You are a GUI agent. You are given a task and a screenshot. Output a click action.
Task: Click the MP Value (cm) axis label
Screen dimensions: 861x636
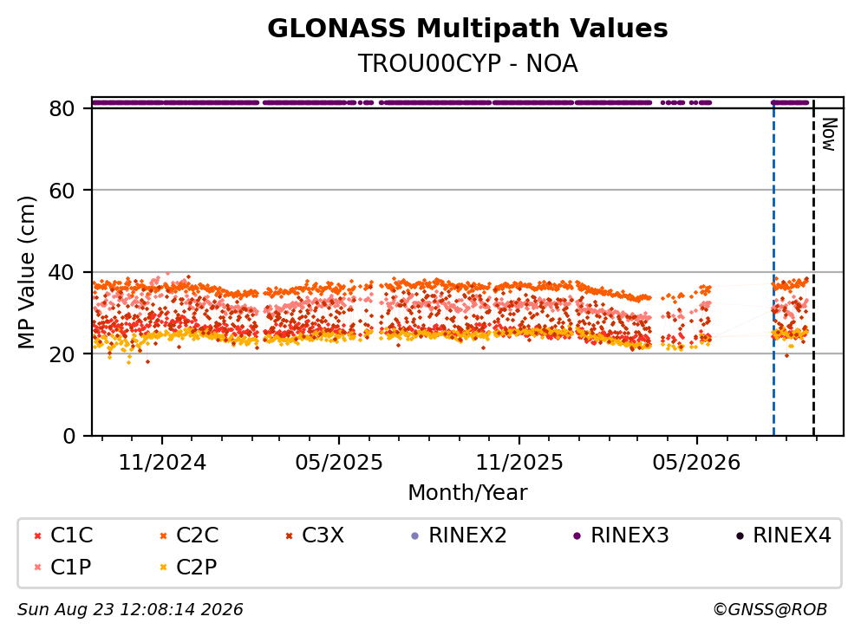[26, 272]
